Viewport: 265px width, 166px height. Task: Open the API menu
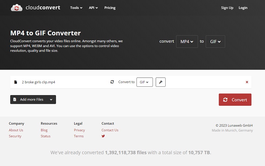coord(93,8)
